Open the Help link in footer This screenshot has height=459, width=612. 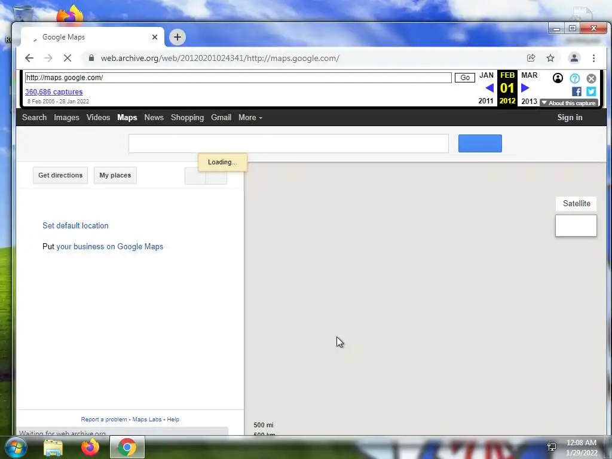pos(173,419)
